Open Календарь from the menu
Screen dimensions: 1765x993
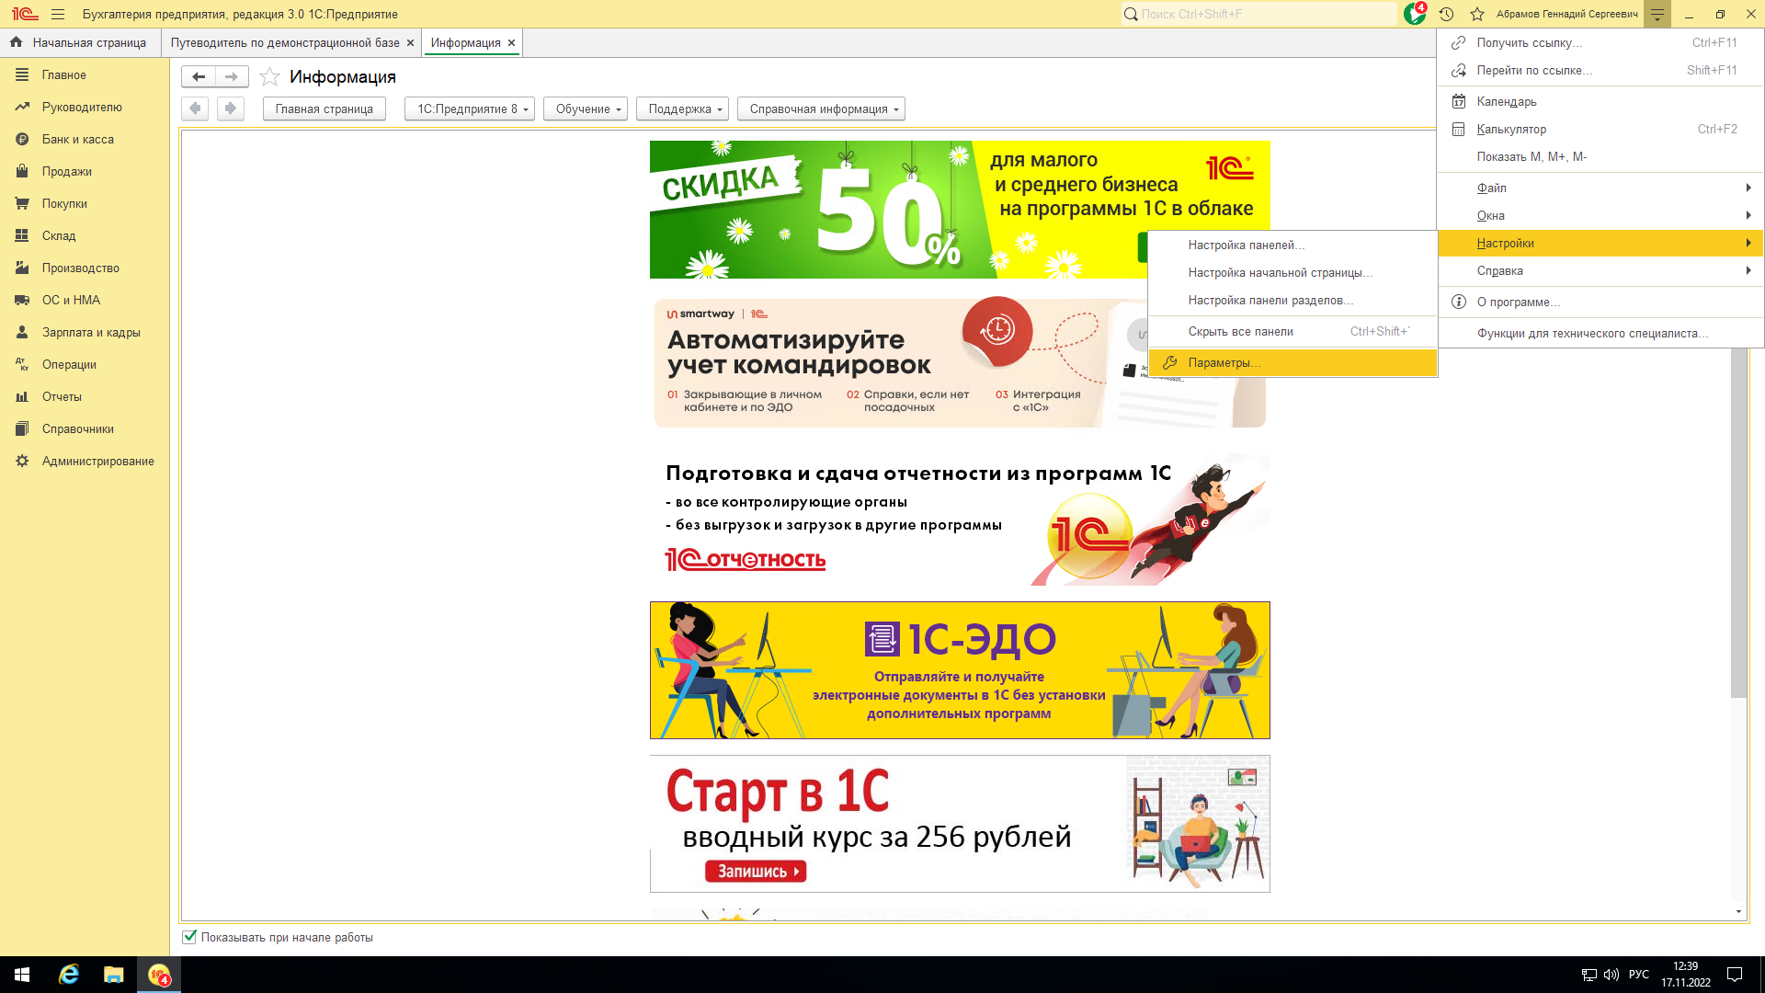(x=1600, y=102)
